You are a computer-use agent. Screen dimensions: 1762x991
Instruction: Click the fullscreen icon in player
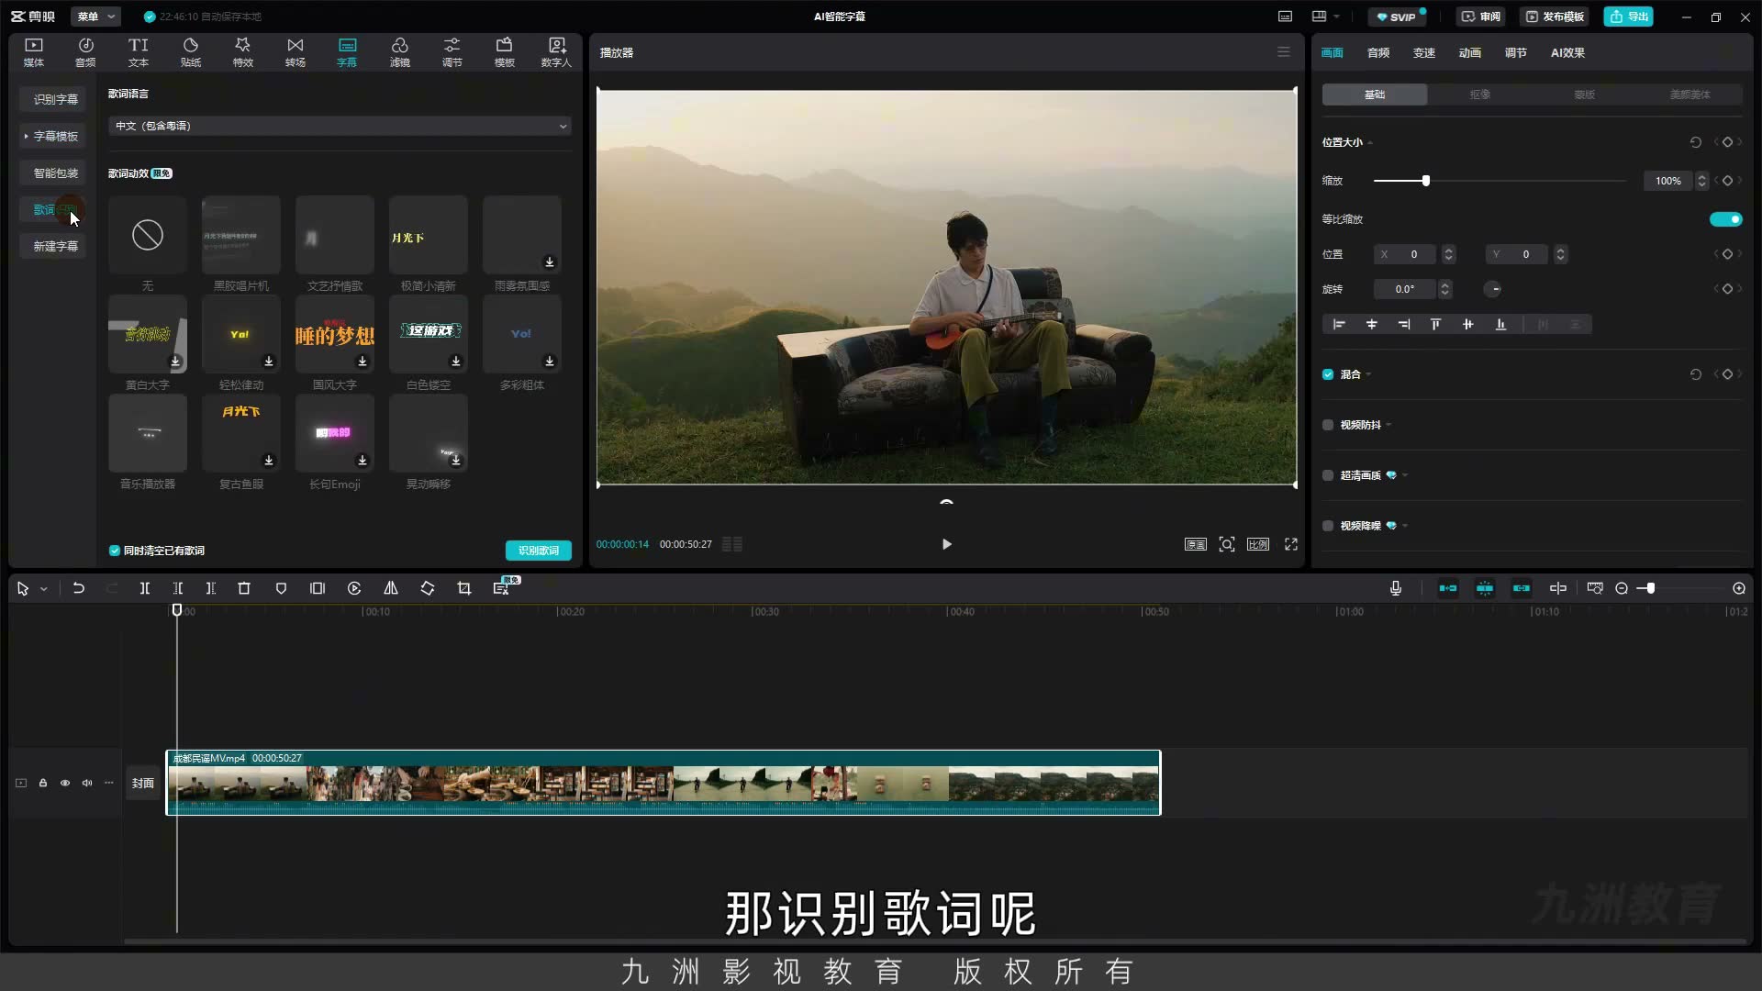tap(1291, 544)
